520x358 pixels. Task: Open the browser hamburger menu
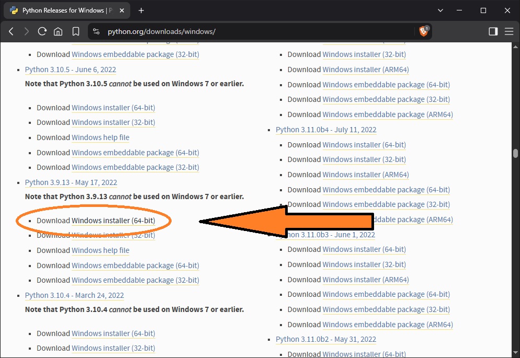(x=509, y=31)
